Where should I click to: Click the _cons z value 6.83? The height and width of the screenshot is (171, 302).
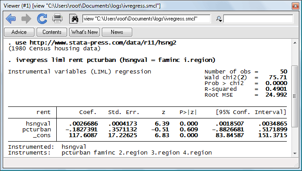(x=162, y=135)
